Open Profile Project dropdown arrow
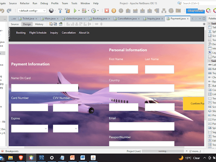This screenshot has height=162, width=216. click(x=98, y=11)
